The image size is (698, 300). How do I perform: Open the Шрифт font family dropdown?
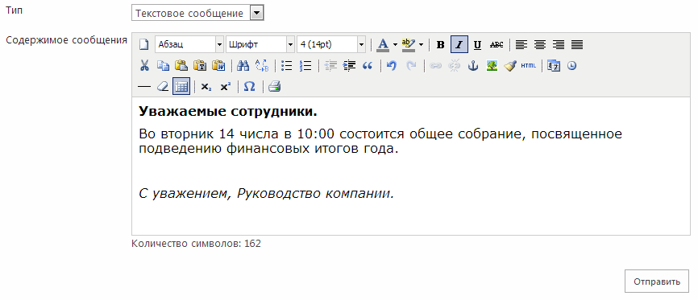[260, 44]
